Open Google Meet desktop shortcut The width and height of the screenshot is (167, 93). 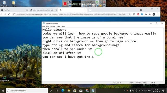tap(4, 79)
